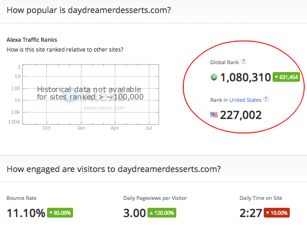Click the green 120.00% pageviews change badge

click(162, 213)
